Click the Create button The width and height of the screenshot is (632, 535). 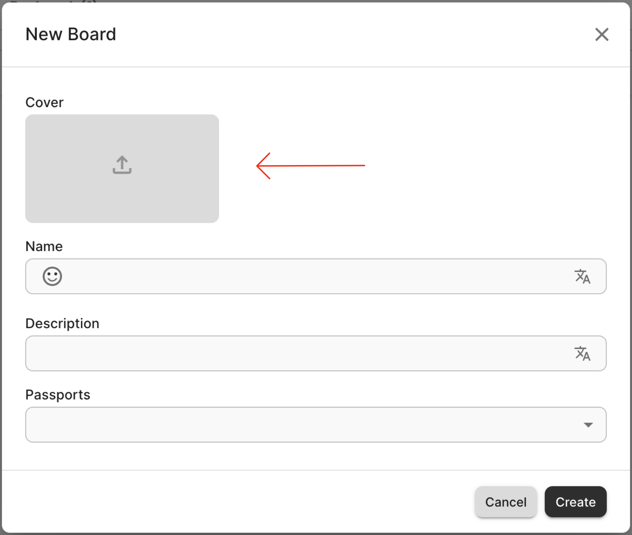pos(575,502)
